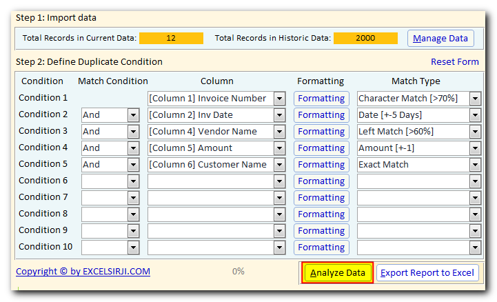
Task: Click the Total Records in Current Data field
Action: pos(171,38)
